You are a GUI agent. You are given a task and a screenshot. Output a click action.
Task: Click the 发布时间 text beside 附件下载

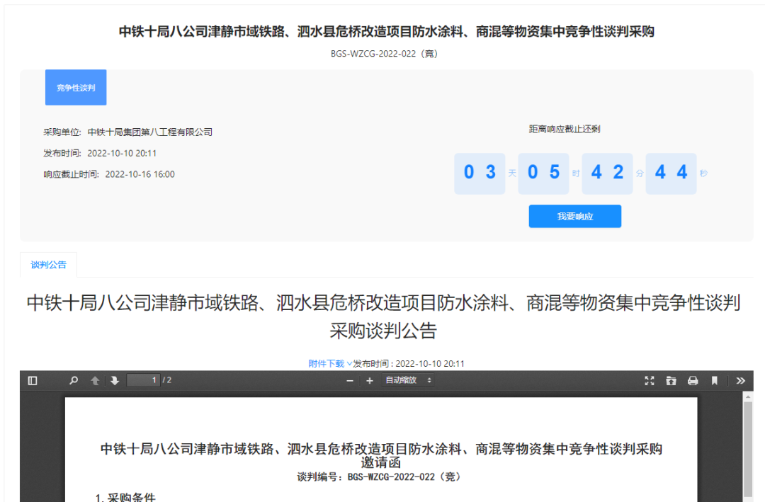(409, 363)
